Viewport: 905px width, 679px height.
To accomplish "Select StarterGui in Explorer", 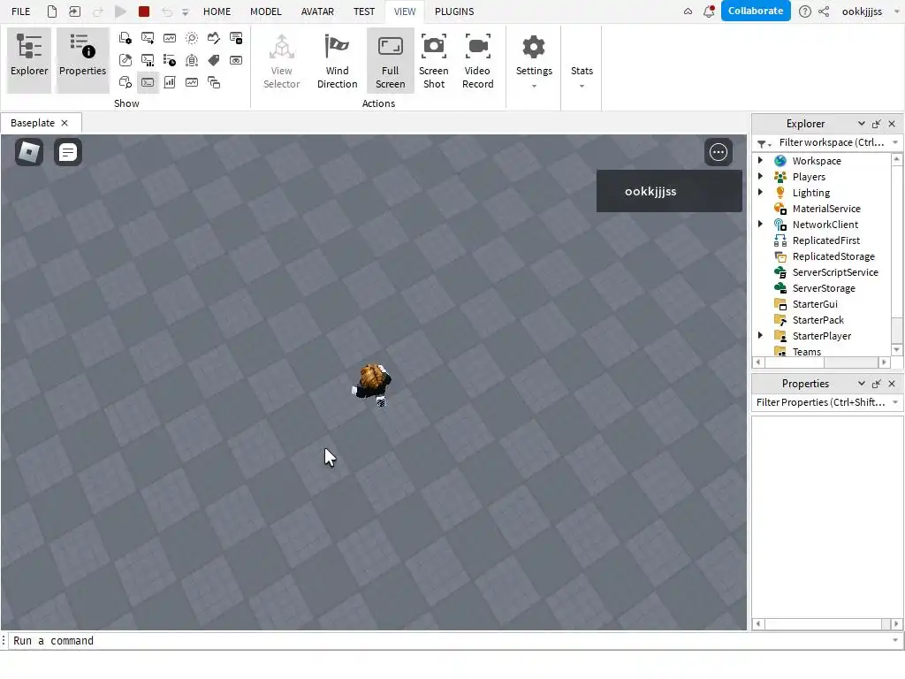I will 814,304.
